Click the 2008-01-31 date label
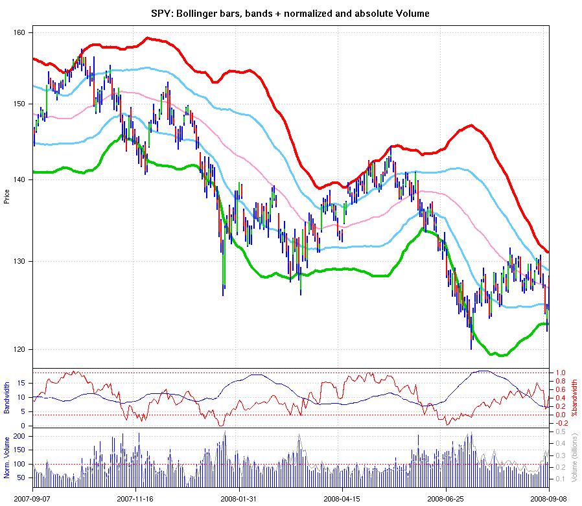 (x=239, y=499)
